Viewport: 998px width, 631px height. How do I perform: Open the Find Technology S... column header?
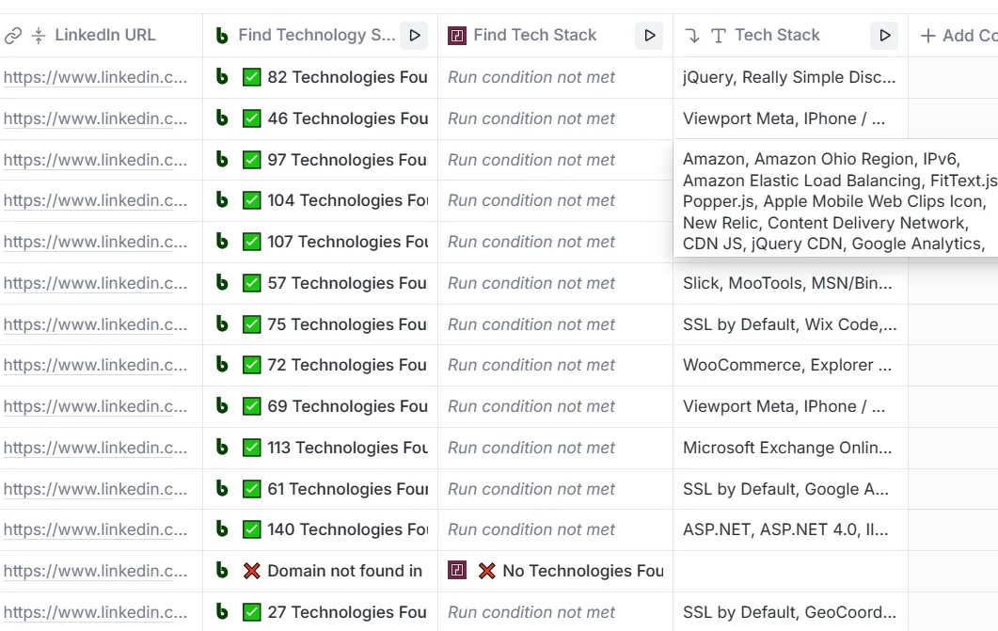(x=320, y=35)
